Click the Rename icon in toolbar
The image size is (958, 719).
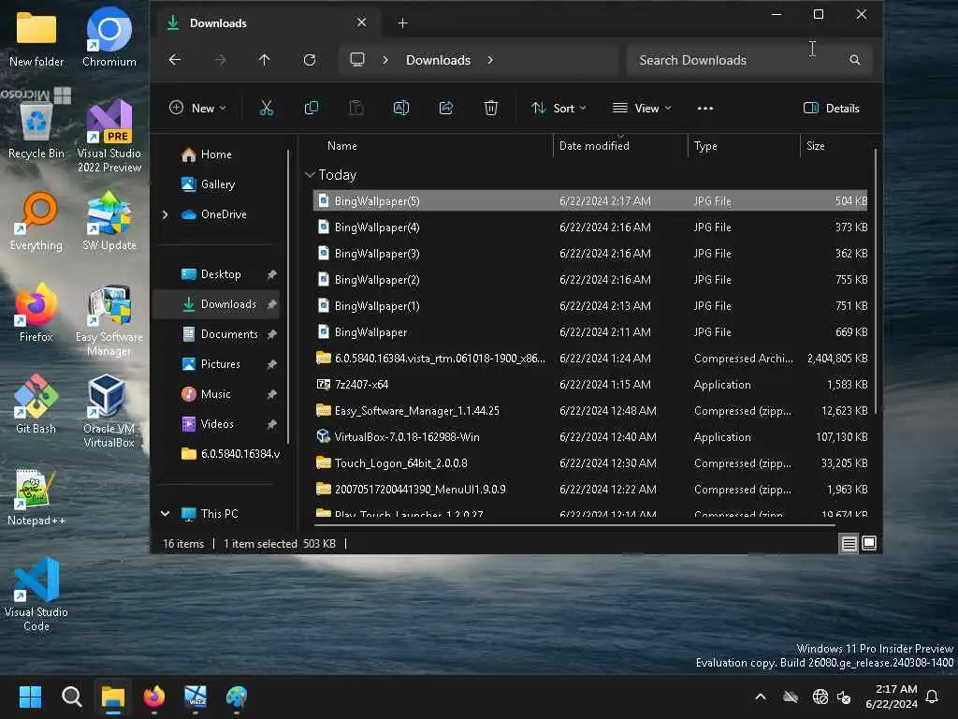(400, 109)
